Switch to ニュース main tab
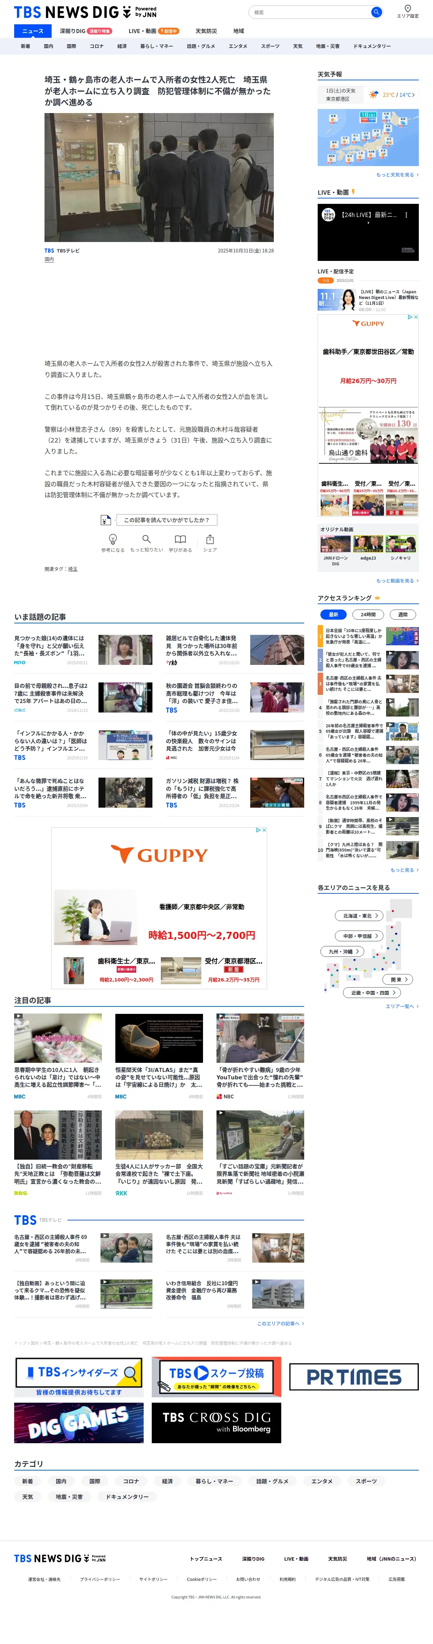Image resolution: width=433 pixels, height=1644 pixels. click(32, 31)
